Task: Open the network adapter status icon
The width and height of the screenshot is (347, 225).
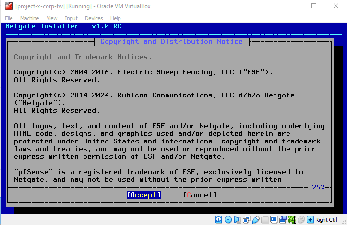Action: 246,220
